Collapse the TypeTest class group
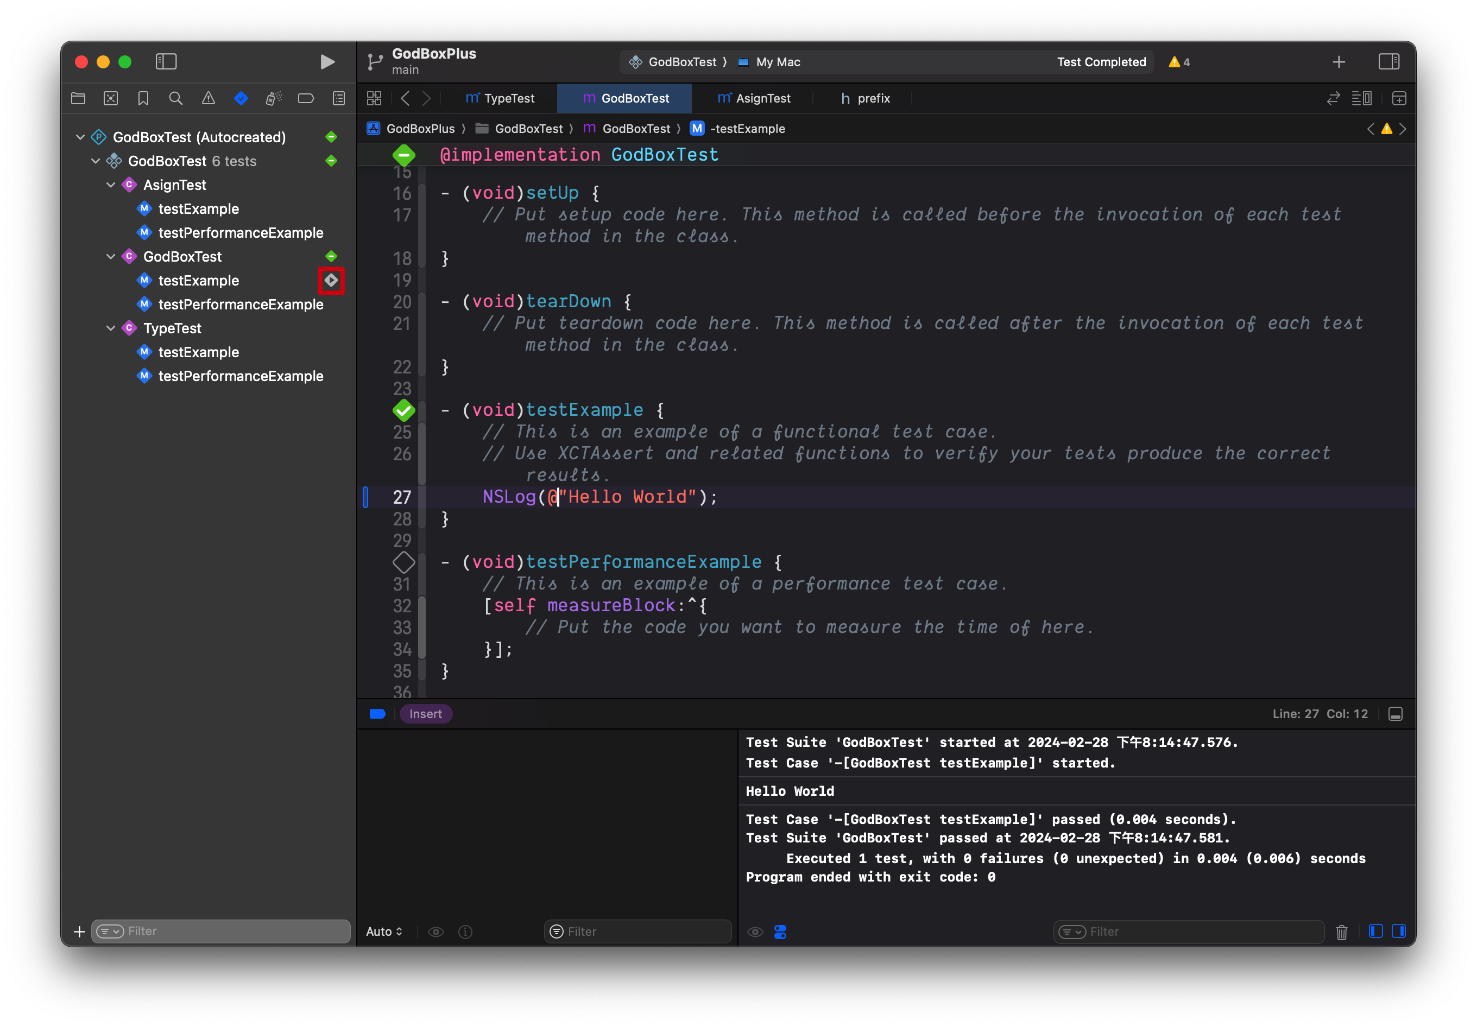 pos(111,328)
